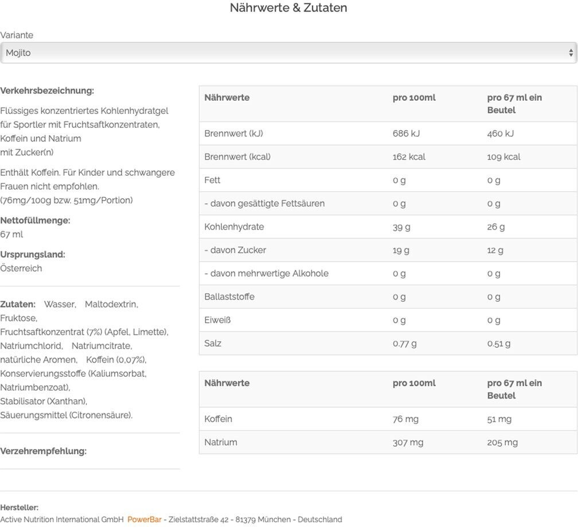Click the arrow stepper on Variante select
This screenshot has height=528, width=578.
571,53
